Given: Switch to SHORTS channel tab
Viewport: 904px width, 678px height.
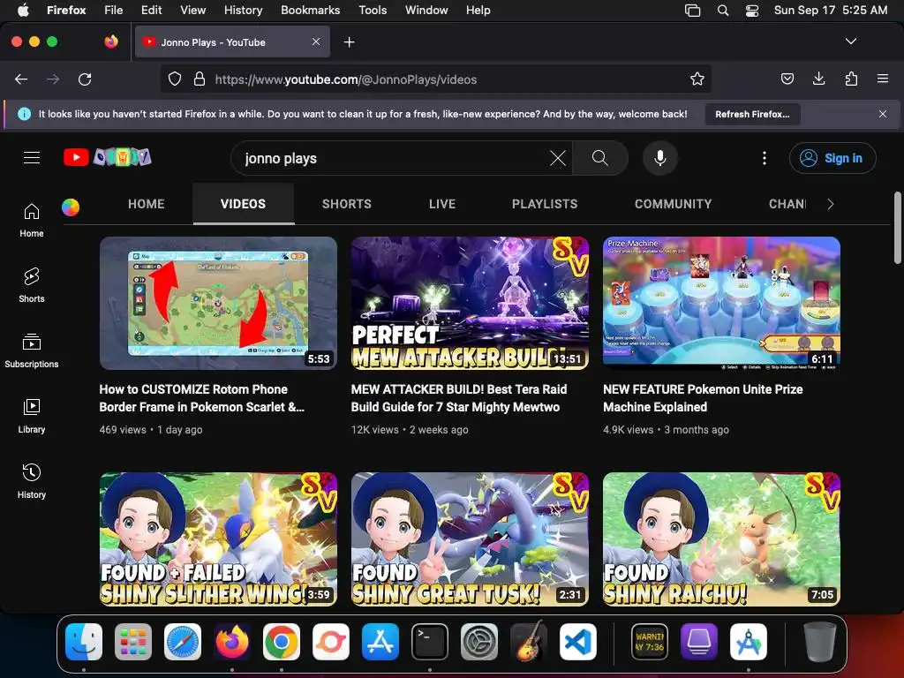Looking at the screenshot, I should coord(347,204).
